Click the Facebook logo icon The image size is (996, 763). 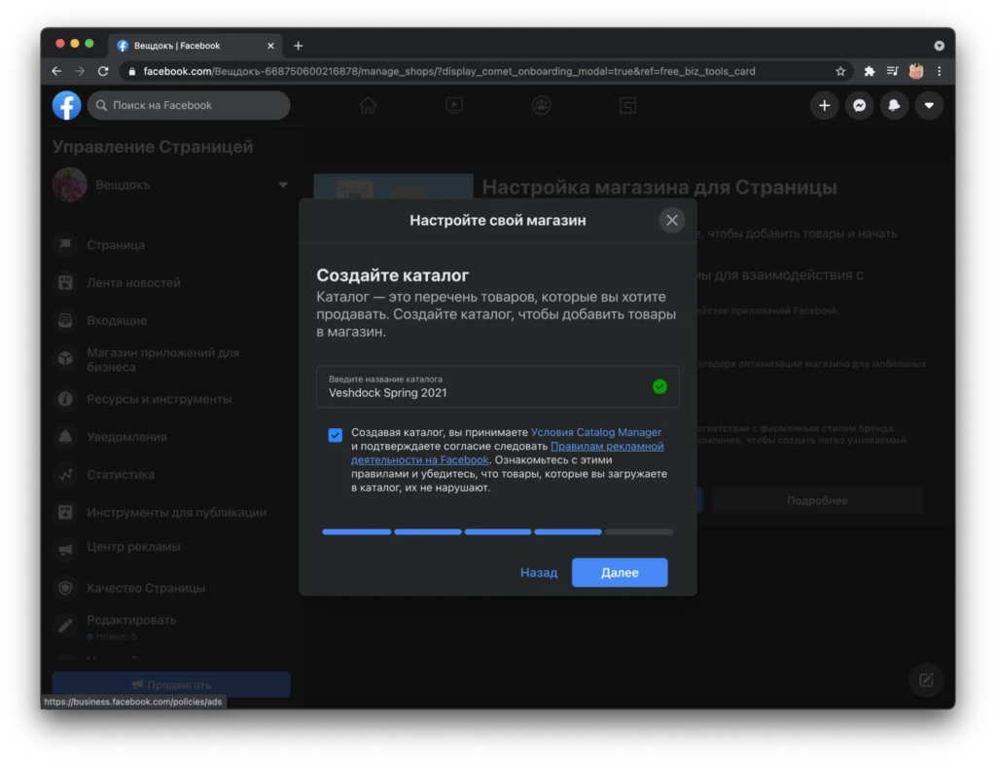(67, 105)
